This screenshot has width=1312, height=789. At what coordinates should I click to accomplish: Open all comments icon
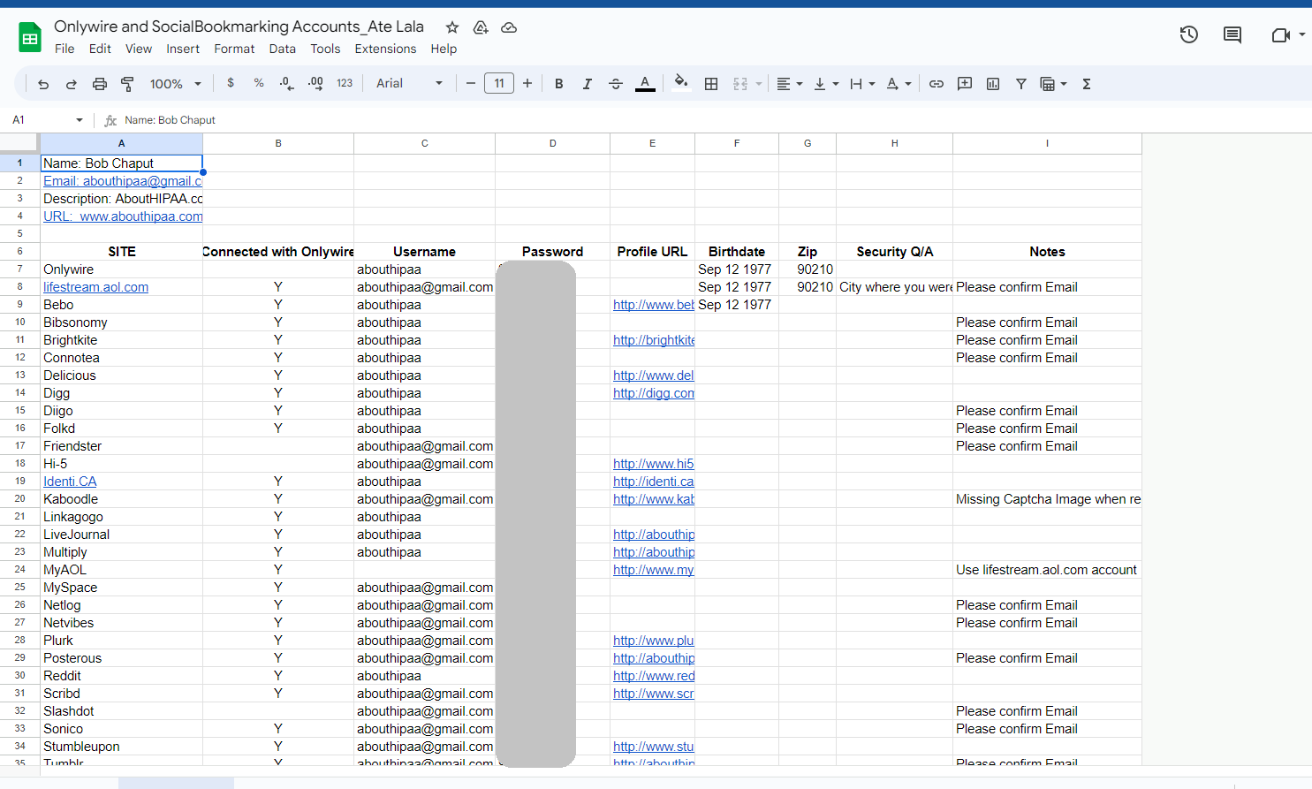point(1232,34)
